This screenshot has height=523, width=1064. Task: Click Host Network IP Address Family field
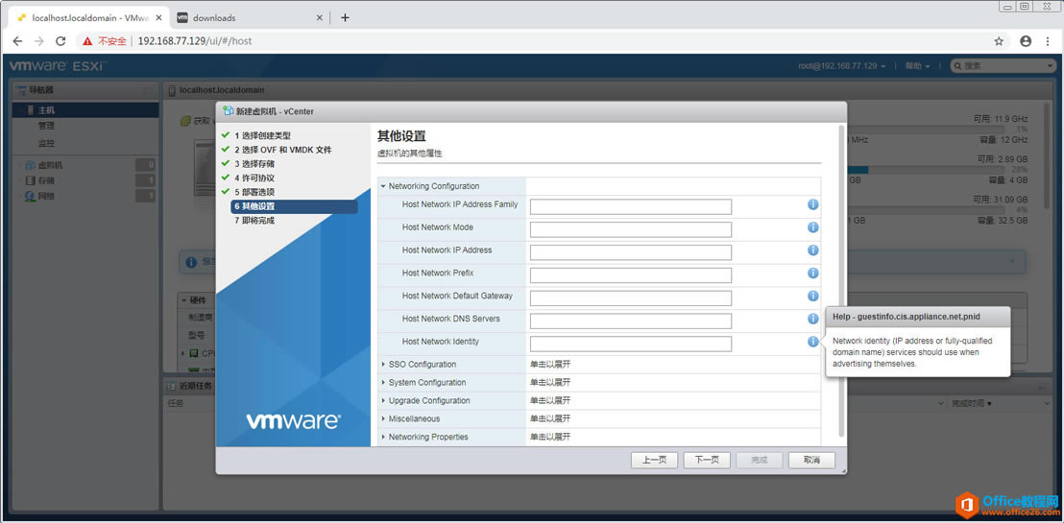coord(630,207)
